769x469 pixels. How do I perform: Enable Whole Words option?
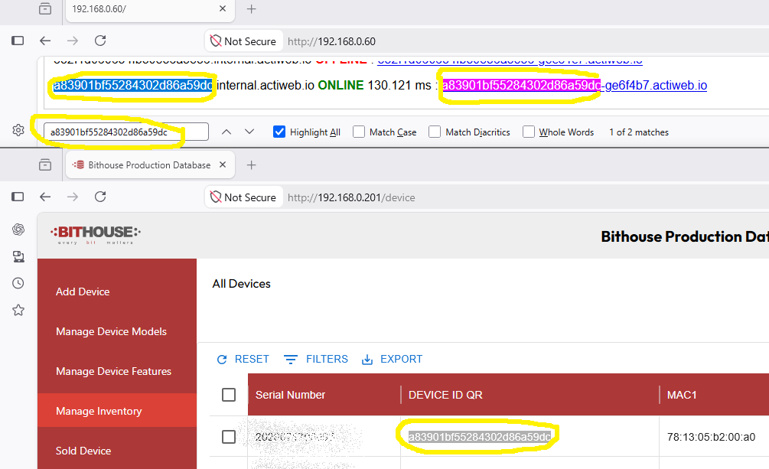click(x=529, y=132)
